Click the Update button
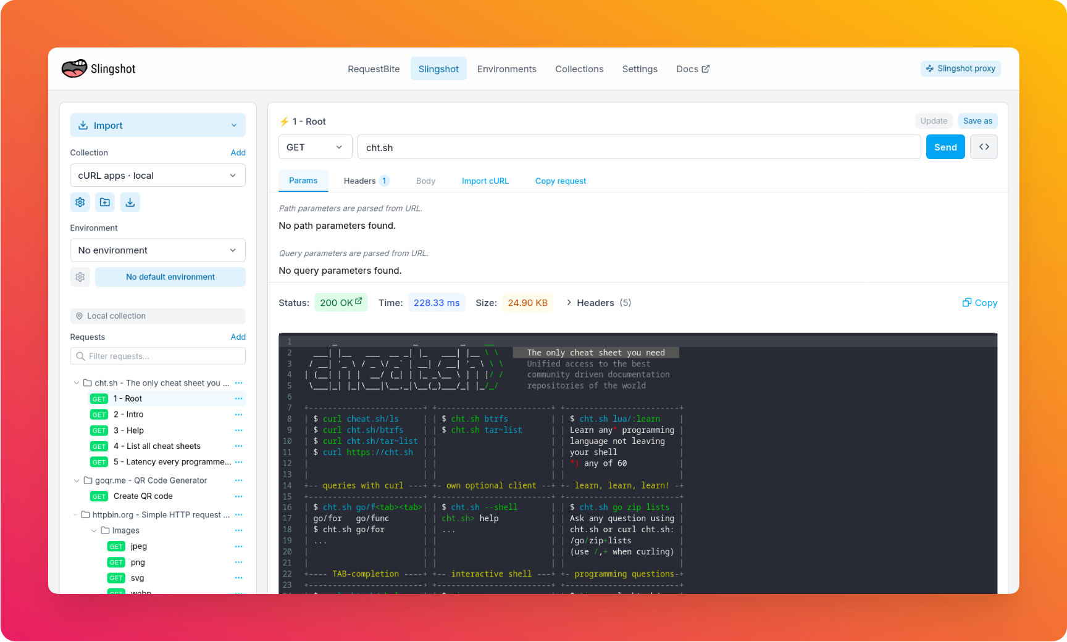 (x=934, y=121)
